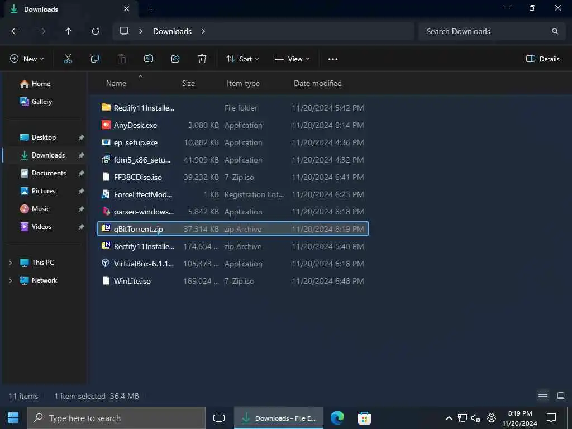Open the See more ellipsis menu
The image size is (572, 429).
tap(333, 59)
